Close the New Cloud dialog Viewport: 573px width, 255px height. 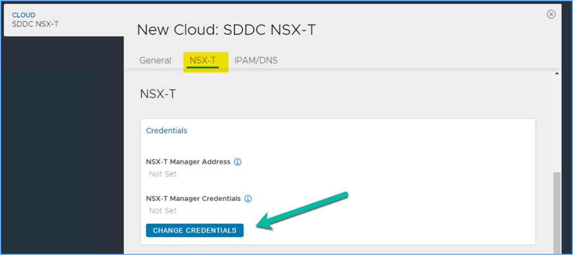click(551, 15)
